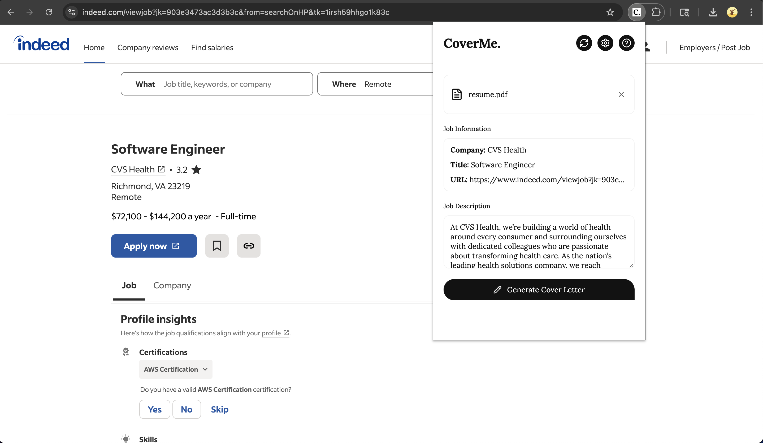Click the $72,100 - $144,200 a year salary

tap(161, 216)
